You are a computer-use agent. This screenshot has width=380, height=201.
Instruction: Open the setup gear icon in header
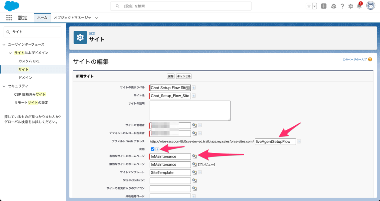coord(351,6)
